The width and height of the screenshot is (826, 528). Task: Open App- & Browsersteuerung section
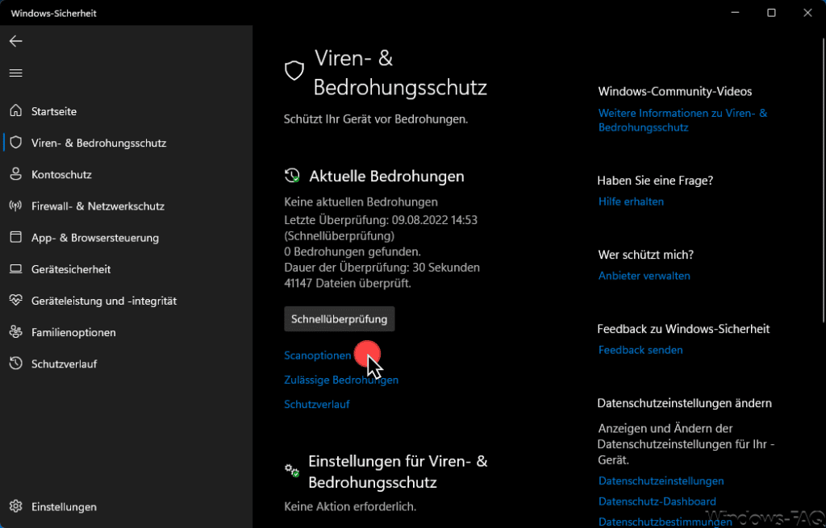[95, 238]
